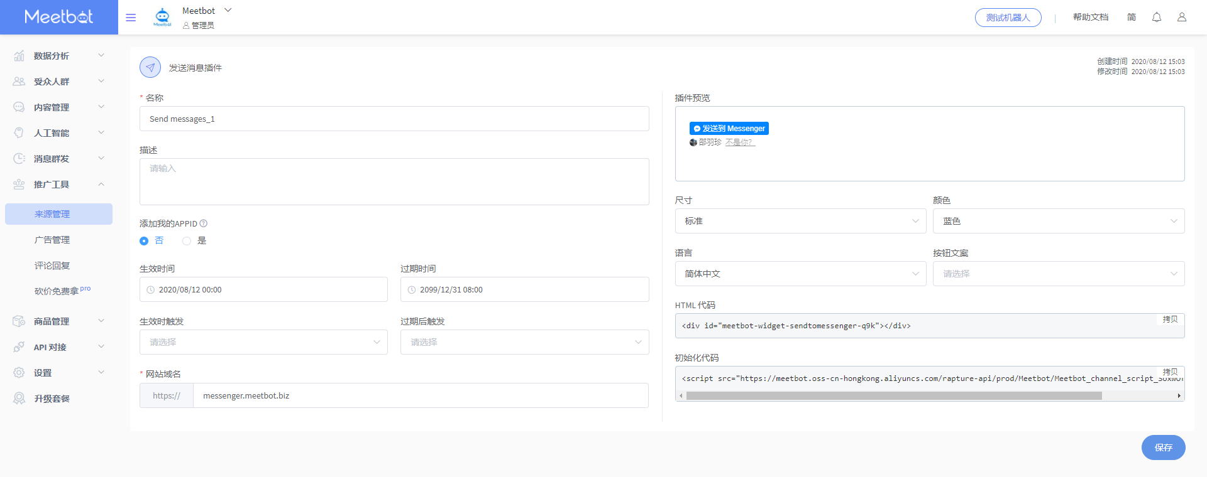Open the user profile icon
The image size is (1207, 477).
click(1182, 17)
